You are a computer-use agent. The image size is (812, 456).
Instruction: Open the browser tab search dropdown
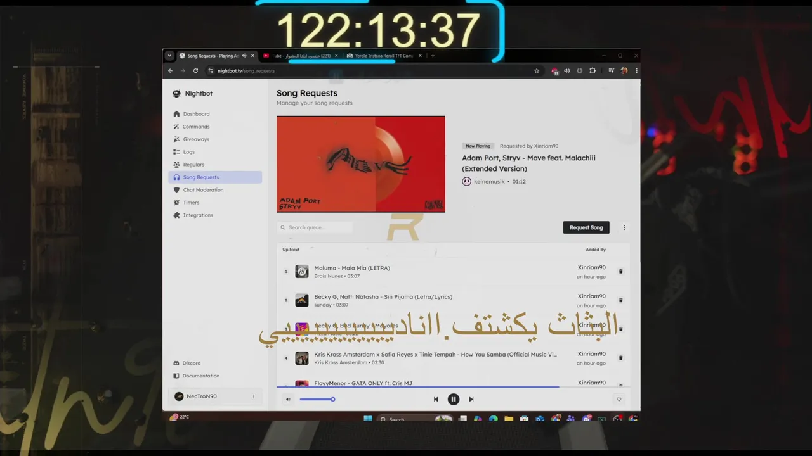click(169, 56)
